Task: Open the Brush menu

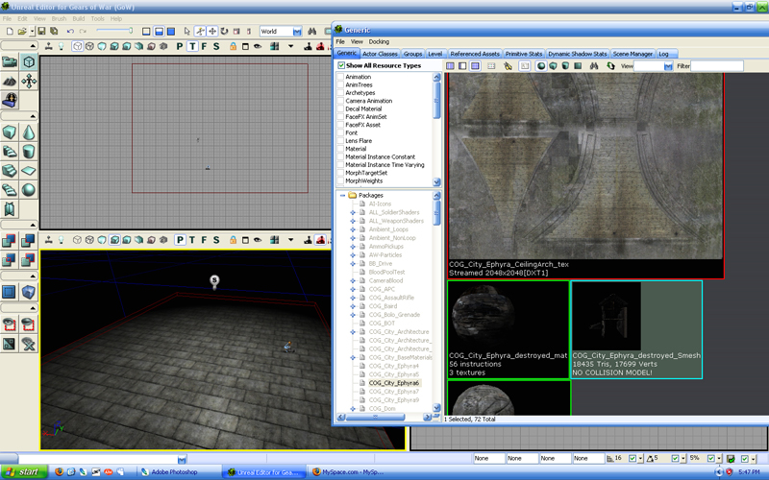Action: pyautogui.click(x=59, y=18)
